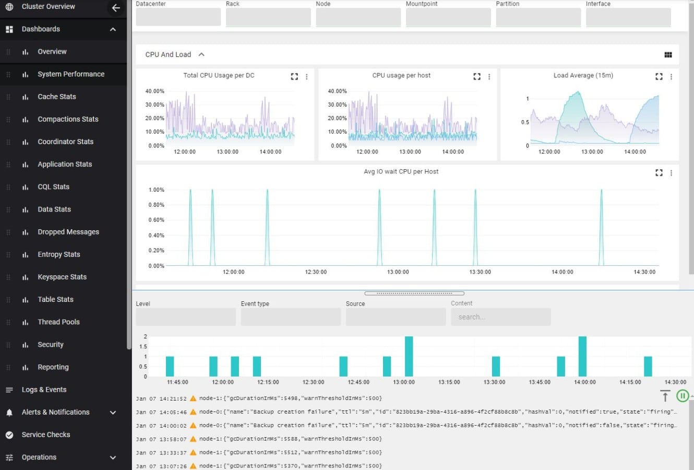Image resolution: width=694 pixels, height=470 pixels.
Task: Click the warning icon on the 14:21:52 log entry
Action: 193,398
